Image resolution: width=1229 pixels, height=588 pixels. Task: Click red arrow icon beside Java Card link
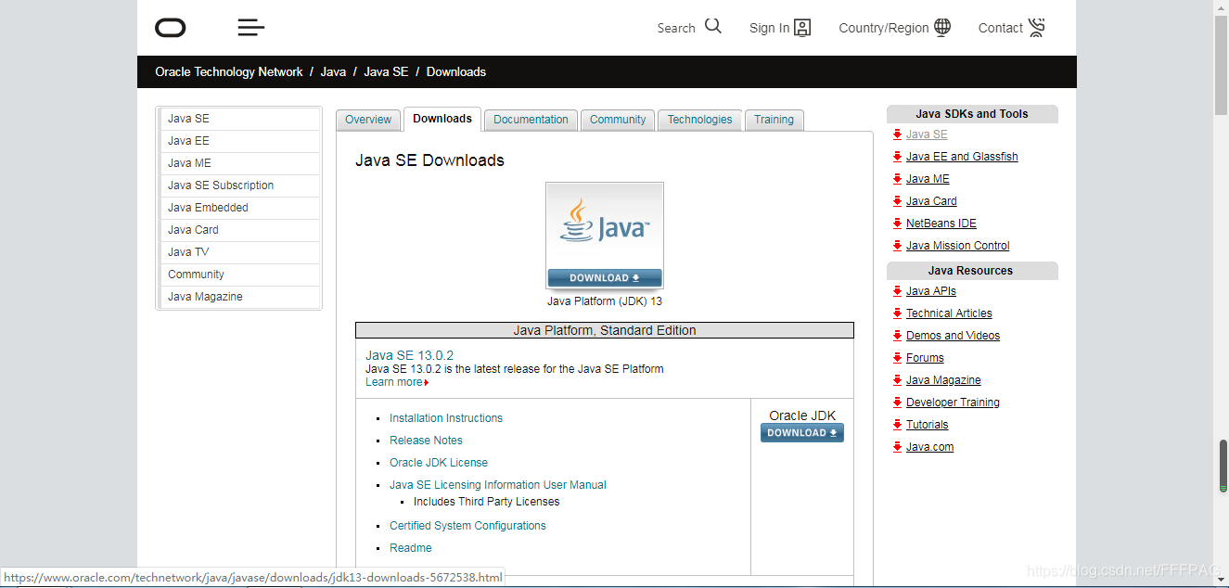point(897,201)
